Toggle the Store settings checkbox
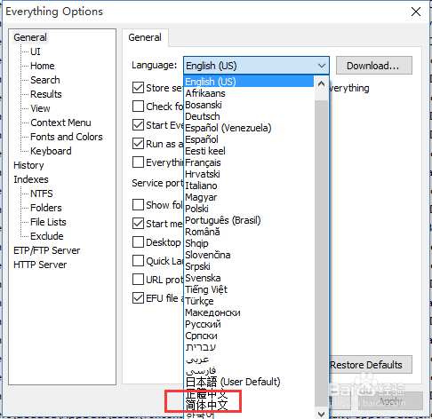Image resolution: width=432 pixels, height=419 pixels. point(138,88)
